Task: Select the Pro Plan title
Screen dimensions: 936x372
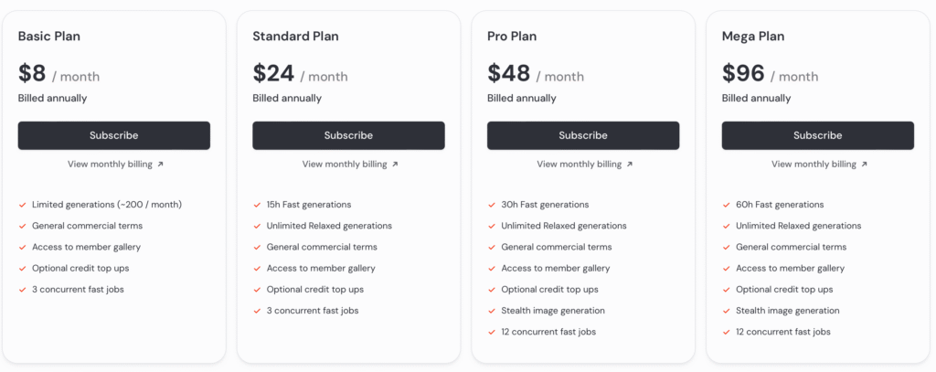Action: coord(512,37)
